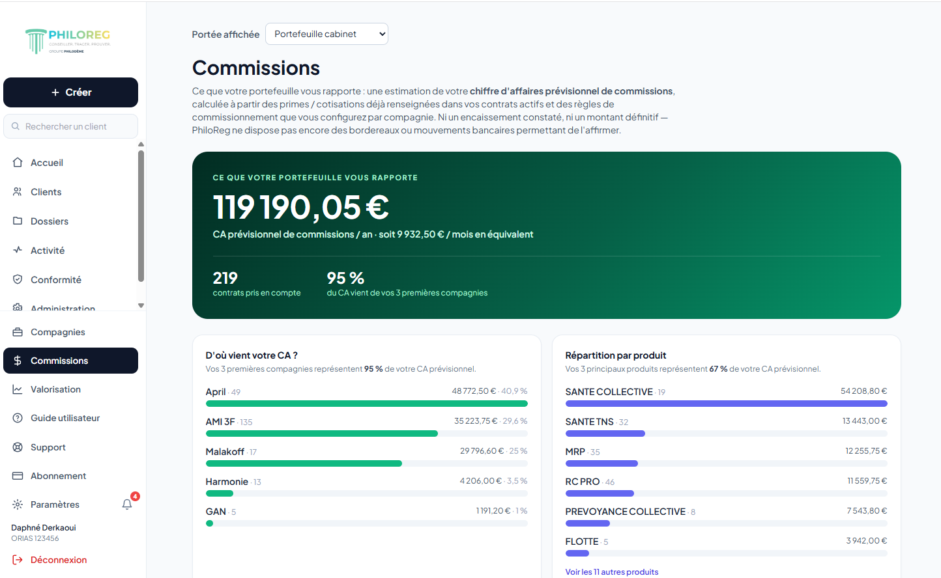Click the Support lifebuoy icon
The height and width of the screenshot is (578, 941).
18,447
